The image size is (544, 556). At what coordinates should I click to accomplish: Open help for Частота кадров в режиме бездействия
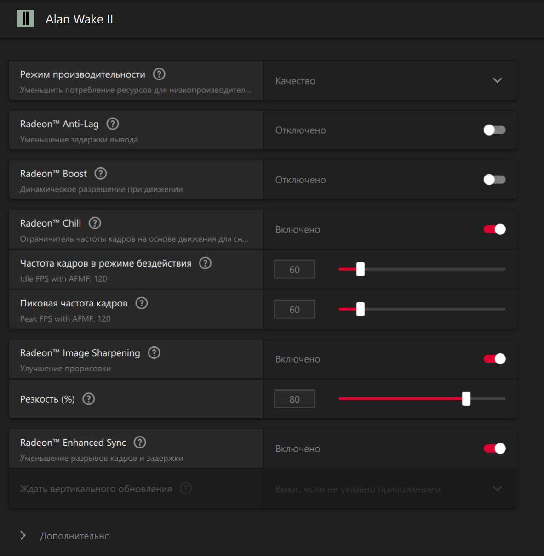(205, 263)
